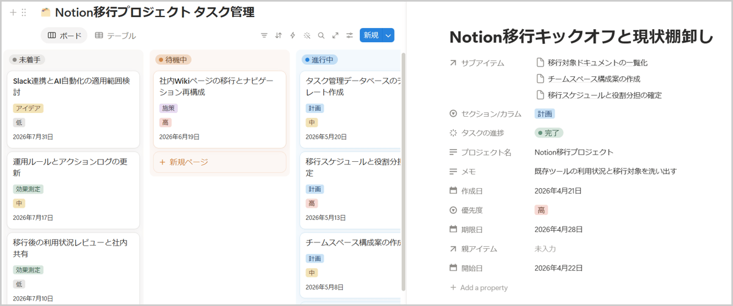Open dropdown arrow next to 新規 button
Image resolution: width=733 pixels, height=306 pixels.
coord(388,35)
